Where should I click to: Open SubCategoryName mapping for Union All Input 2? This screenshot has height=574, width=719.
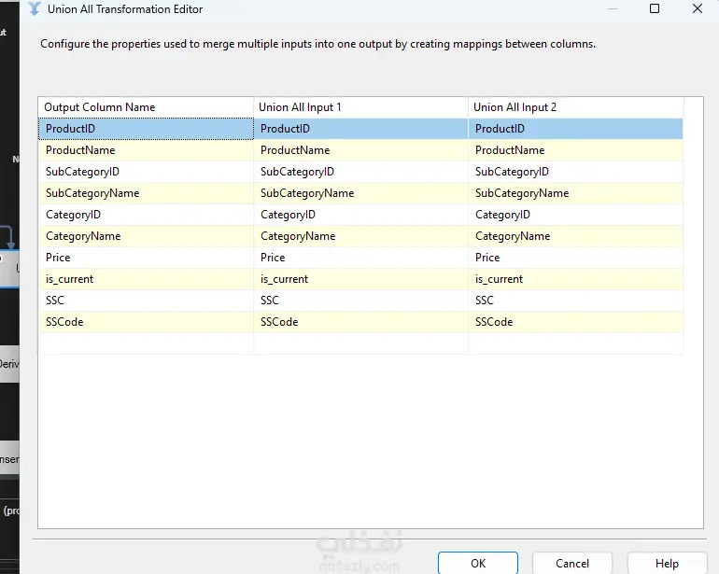point(576,193)
